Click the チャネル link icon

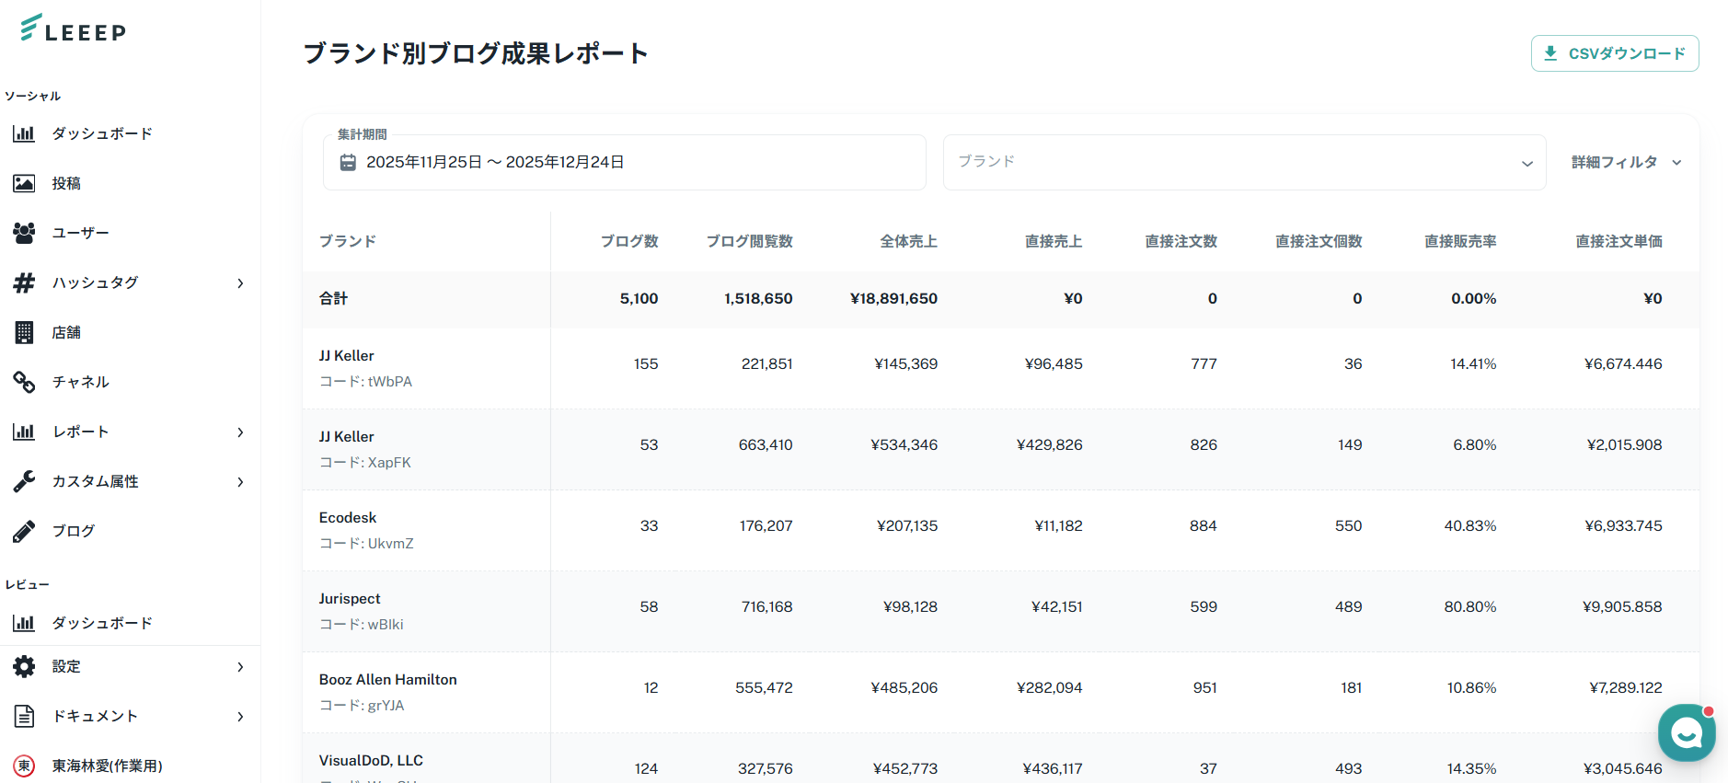pos(24,383)
